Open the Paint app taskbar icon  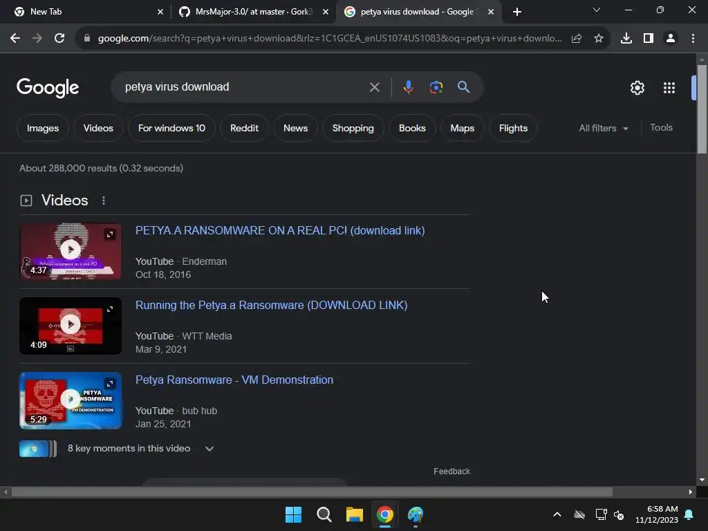click(416, 514)
